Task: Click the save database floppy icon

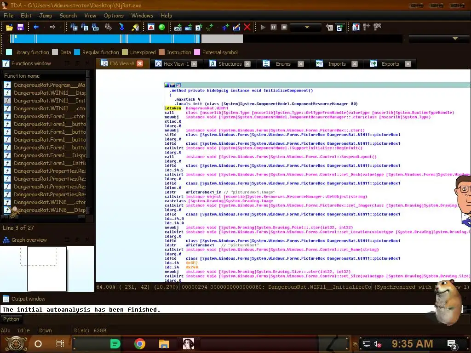Action: [20, 27]
